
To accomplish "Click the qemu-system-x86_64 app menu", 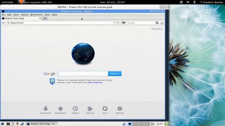I will (35, 2).
